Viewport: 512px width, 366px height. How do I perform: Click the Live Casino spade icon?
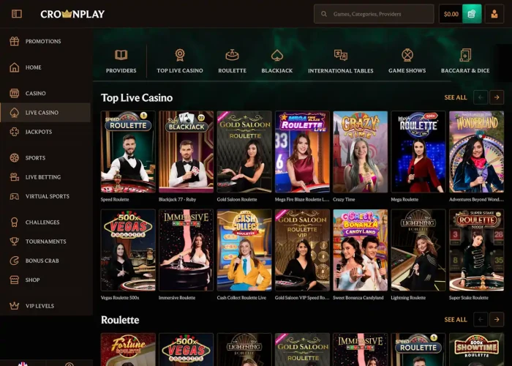pyautogui.click(x=15, y=113)
